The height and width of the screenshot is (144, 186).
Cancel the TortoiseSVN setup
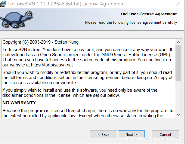(x=165, y=134)
